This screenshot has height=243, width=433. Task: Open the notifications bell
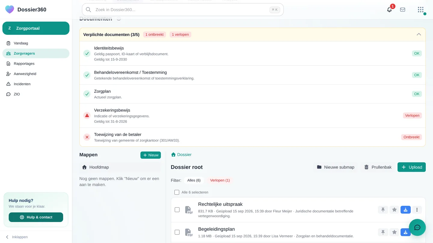click(389, 10)
